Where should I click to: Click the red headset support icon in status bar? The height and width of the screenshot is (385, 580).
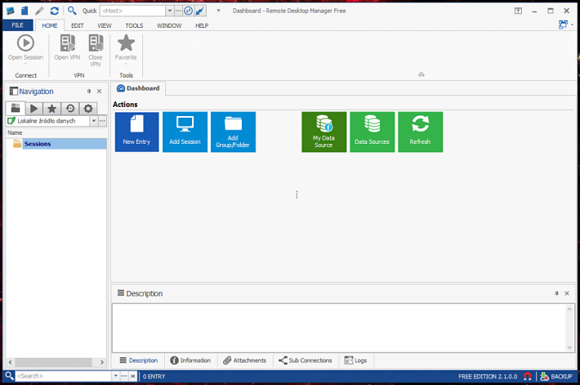[x=528, y=377]
